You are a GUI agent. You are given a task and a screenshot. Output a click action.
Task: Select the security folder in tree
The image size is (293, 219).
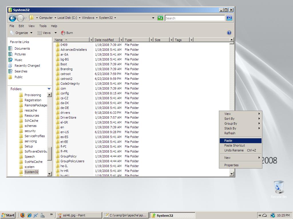30,131
